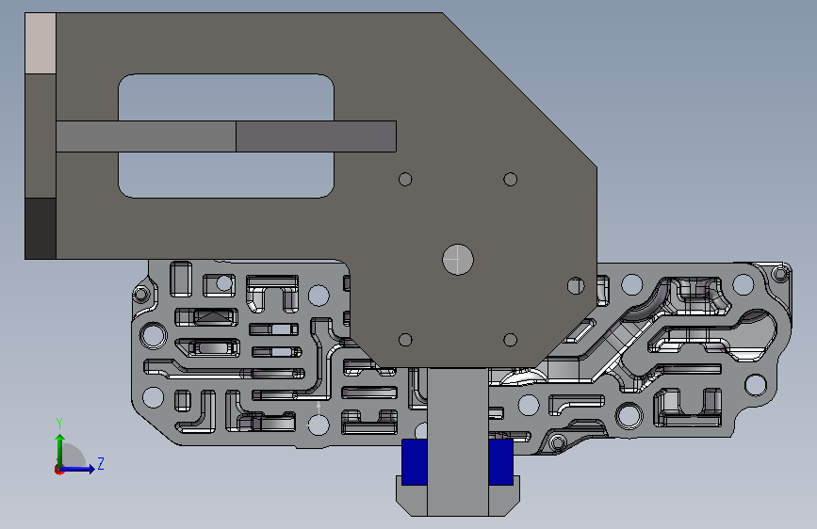Pick the upper-left small hole of the bracket's four-hole pattern
The image size is (817, 529).
405,179
